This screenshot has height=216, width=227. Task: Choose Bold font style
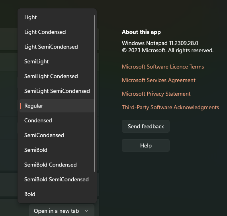[57, 194]
